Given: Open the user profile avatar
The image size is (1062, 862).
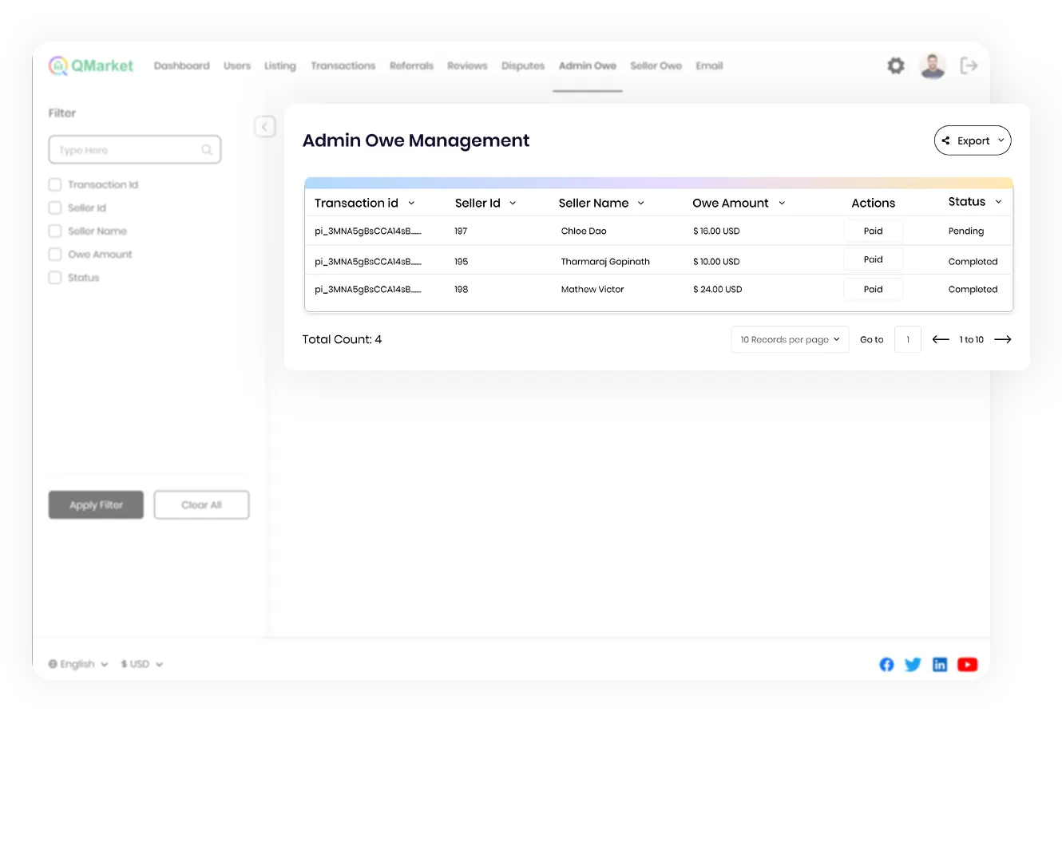Looking at the screenshot, I should (x=932, y=66).
